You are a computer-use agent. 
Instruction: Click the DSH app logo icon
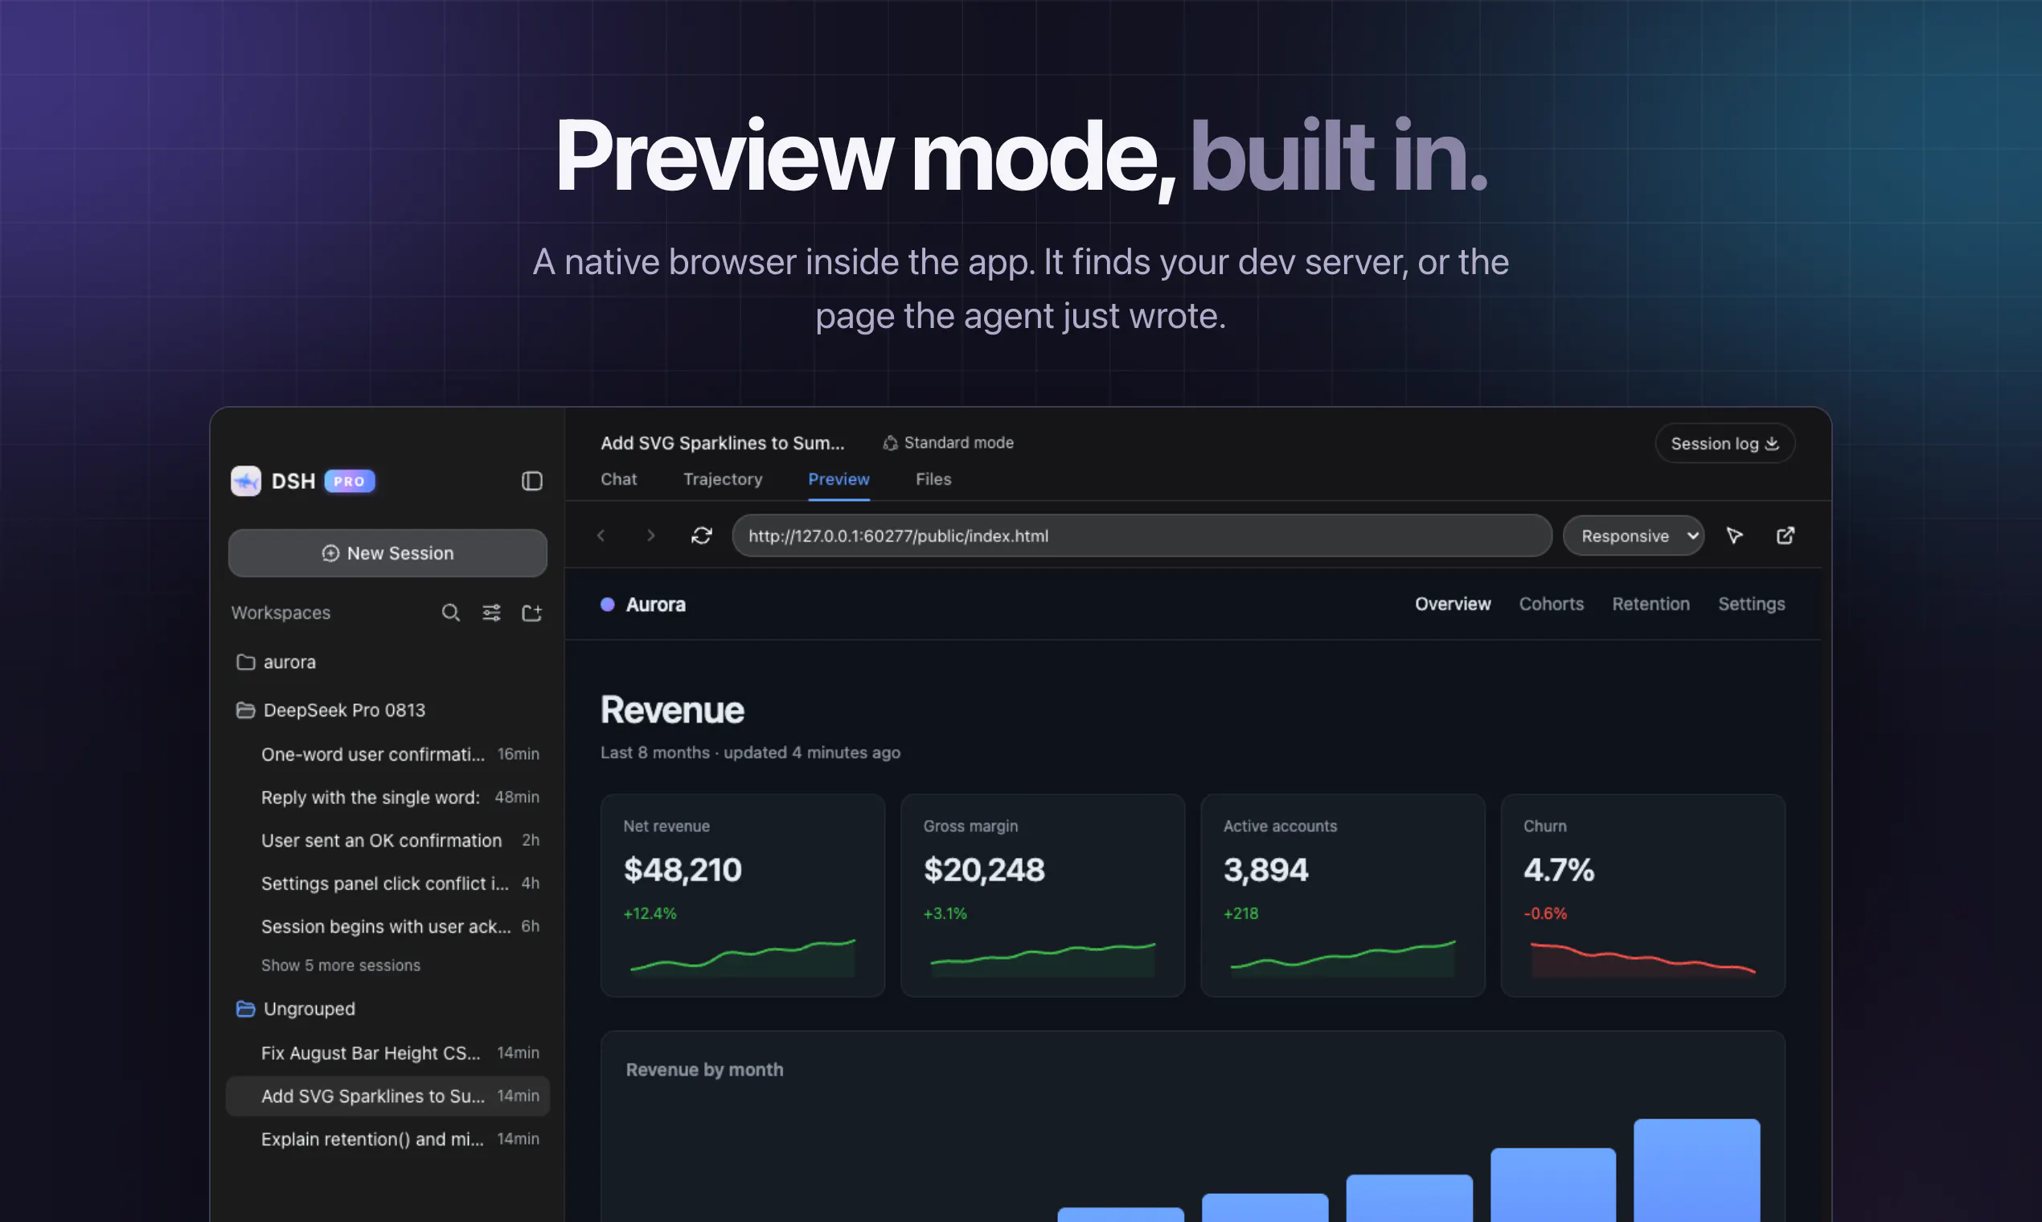245,481
